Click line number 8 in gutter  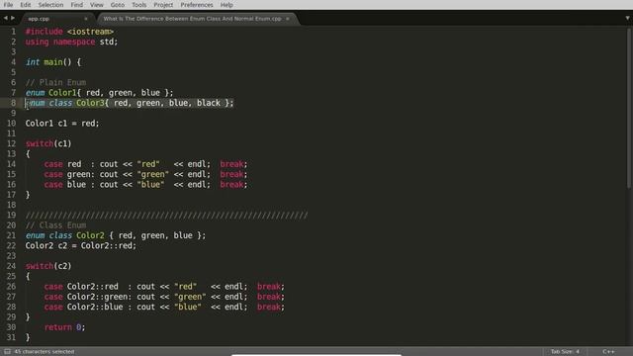pos(13,103)
